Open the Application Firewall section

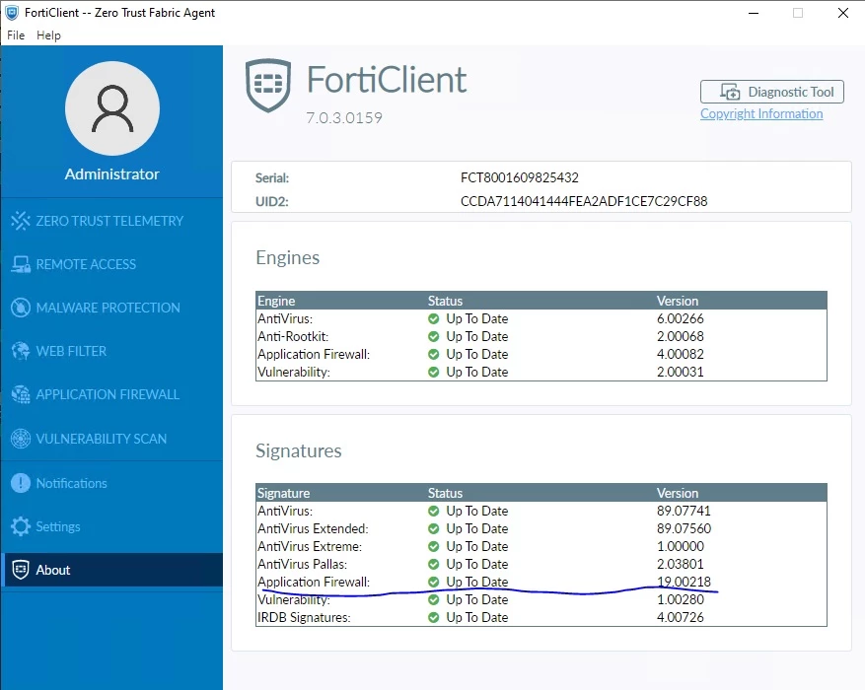(112, 394)
